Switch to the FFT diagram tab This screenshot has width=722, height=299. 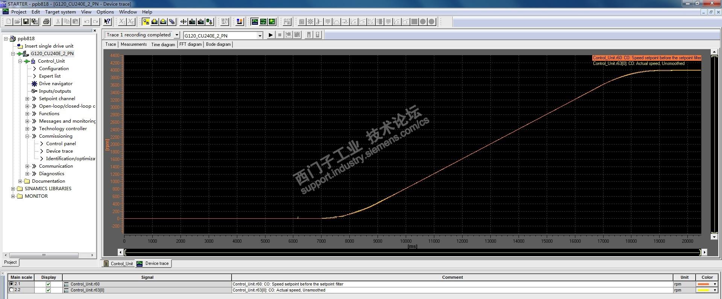[x=191, y=44]
